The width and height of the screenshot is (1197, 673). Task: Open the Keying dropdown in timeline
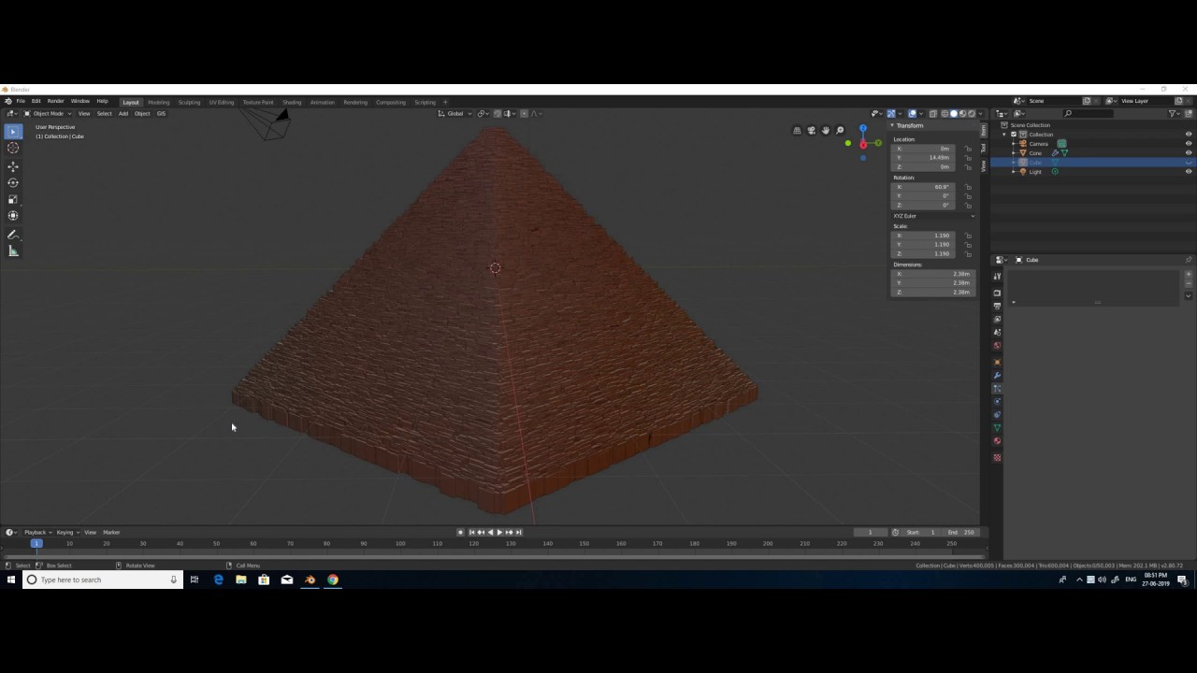[68, 533]
